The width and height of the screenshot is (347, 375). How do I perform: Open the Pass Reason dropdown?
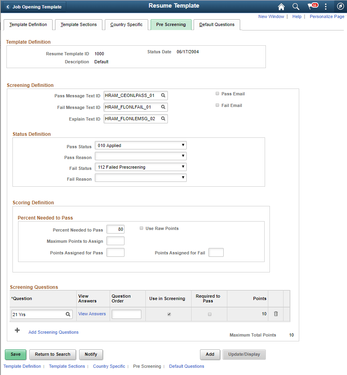point(141,156)
